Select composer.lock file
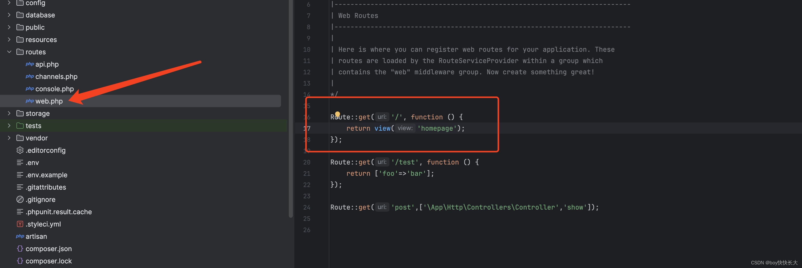The image size is (802, 268). click(x=49, y=261)
